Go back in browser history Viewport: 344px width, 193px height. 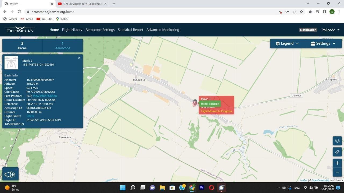[5, 12]
